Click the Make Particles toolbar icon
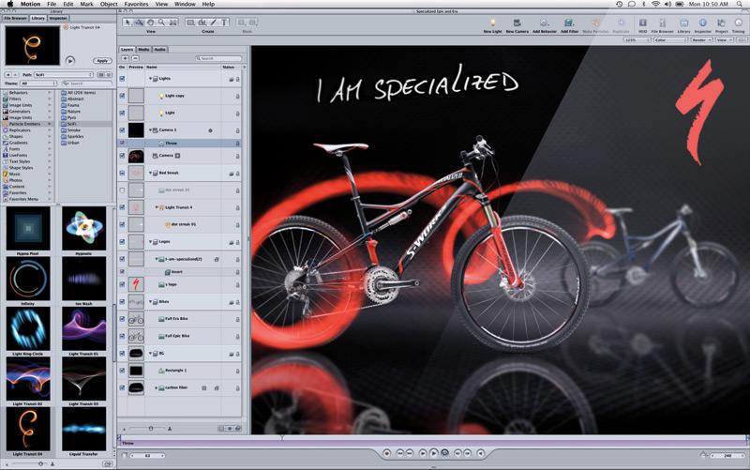 [x=596, y=23]
